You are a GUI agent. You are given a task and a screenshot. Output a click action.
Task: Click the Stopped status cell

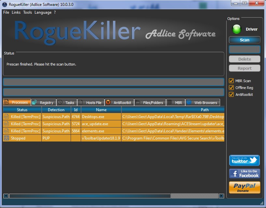[x=22, y=138]
